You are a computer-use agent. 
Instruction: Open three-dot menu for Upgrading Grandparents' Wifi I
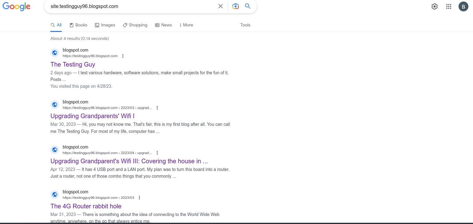click(157, 108)
